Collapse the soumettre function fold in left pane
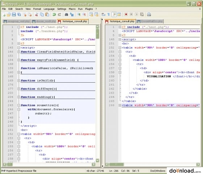The width and height of the screenshot is (203, 174). click(x=19, y=105)
